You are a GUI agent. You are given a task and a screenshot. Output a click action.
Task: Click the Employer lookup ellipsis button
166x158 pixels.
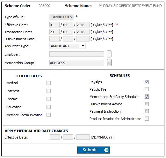109,54
